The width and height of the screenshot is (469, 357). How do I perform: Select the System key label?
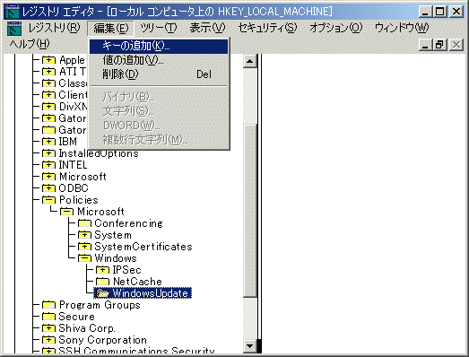(x=113, y=235)
